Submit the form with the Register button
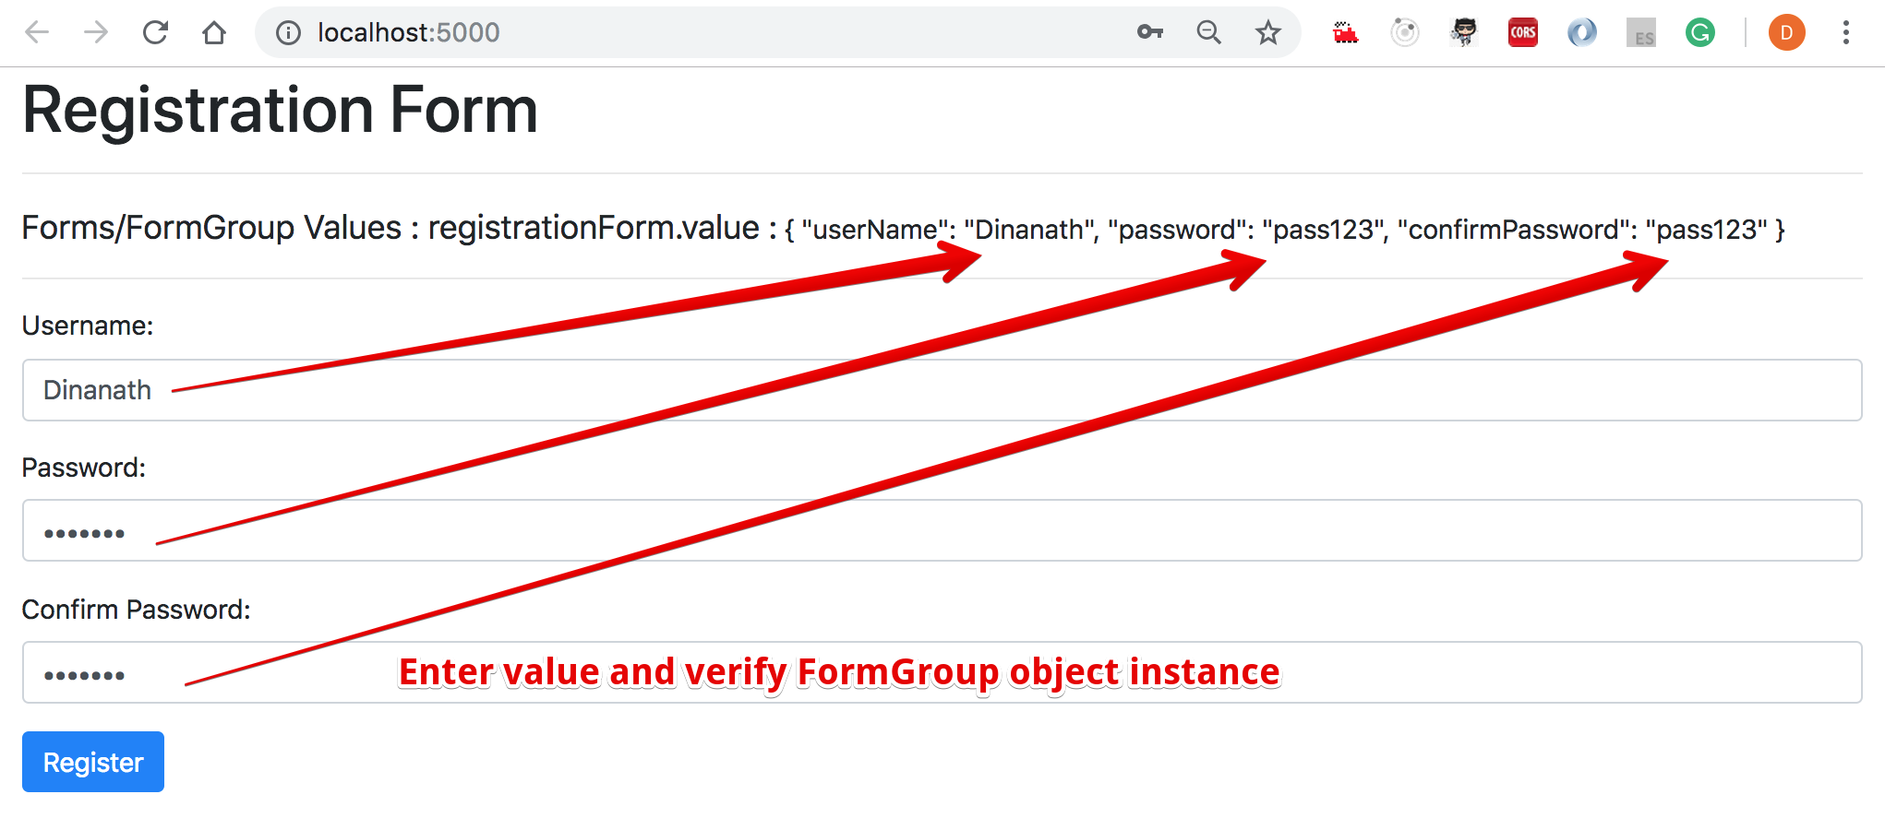 tap(93, 762)
